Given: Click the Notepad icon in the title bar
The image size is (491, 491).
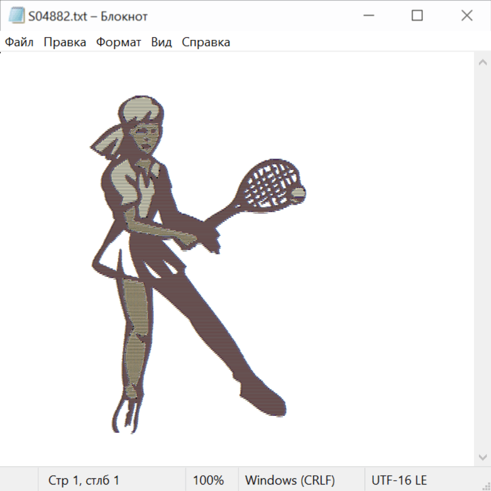Looking at the screenshot, I should coord(16,16).
